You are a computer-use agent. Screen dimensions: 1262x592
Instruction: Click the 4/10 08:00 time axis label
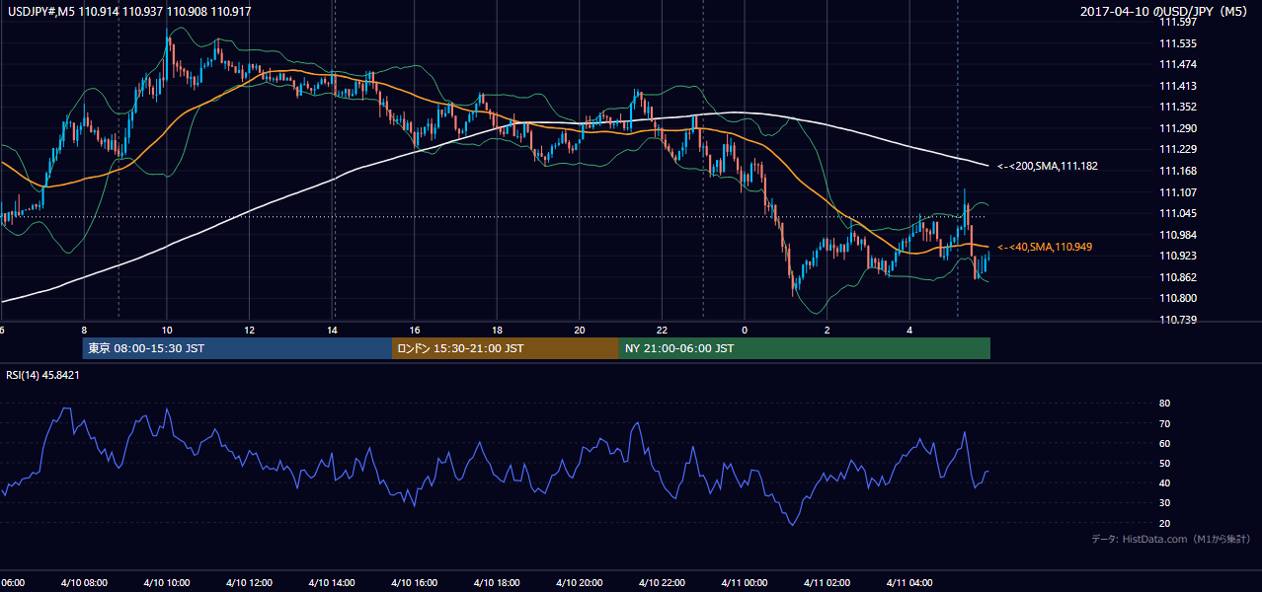pos(84,583)
